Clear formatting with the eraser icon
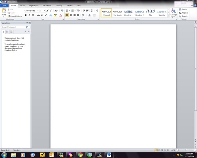197x158 pixels. [62, 11]
